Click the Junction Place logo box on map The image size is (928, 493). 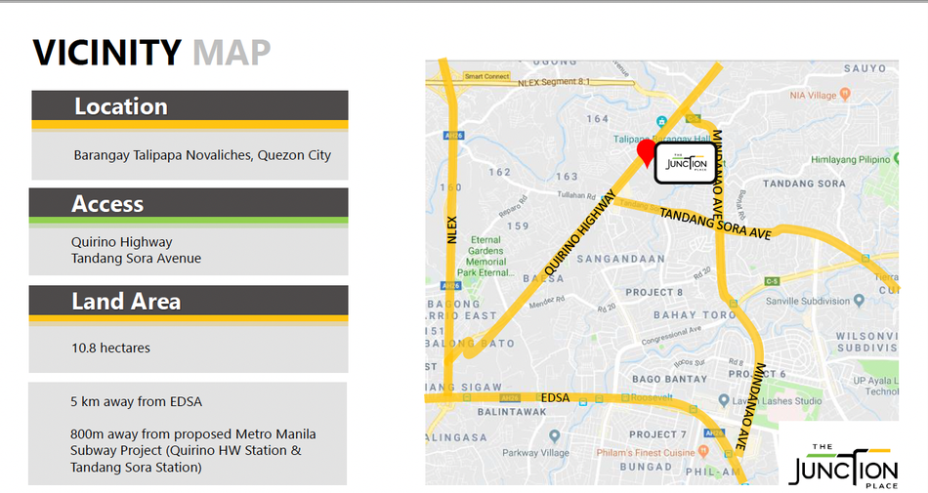[686, 163]
